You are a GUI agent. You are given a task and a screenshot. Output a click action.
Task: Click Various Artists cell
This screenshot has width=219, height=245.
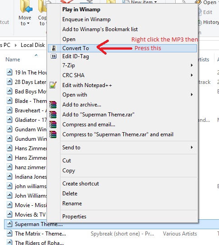180,234
